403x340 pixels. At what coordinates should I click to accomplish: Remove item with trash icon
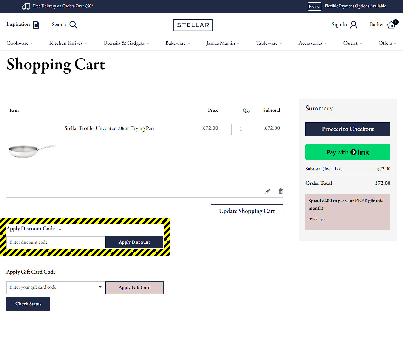click(x=281, y=191)
